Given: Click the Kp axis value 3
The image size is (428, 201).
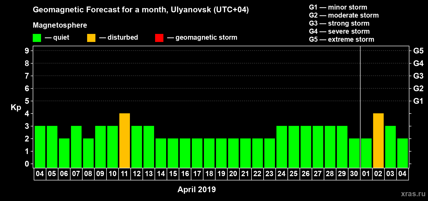Looking at the screenshot, I should pos(27,126).
